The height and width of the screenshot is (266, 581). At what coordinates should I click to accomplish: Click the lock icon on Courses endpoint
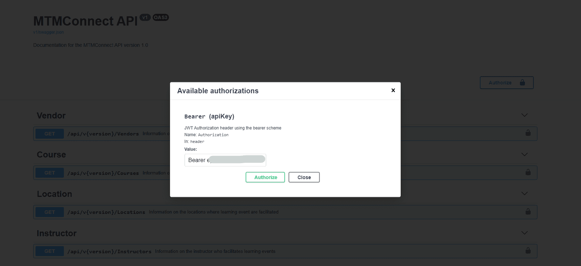coord(528,172)
